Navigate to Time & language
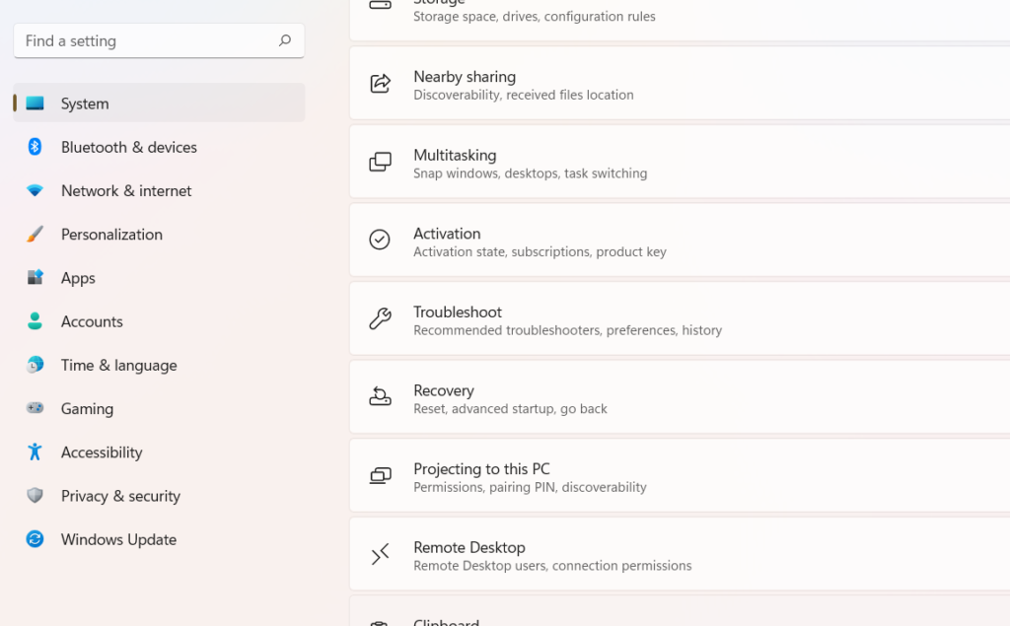Image resolution: width=1010 pixels, height=626 pixels. point(159,365)
